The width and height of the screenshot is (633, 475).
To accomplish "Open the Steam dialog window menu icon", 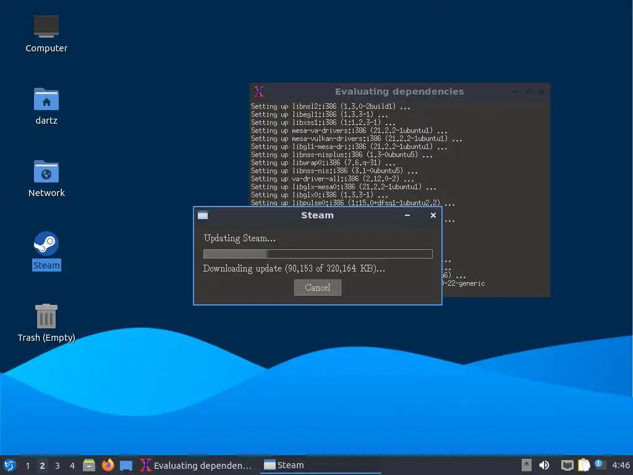I will 203,215.
